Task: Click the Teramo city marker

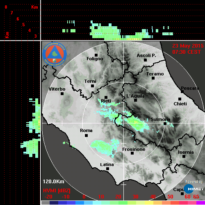Action: tap(153, 78)
